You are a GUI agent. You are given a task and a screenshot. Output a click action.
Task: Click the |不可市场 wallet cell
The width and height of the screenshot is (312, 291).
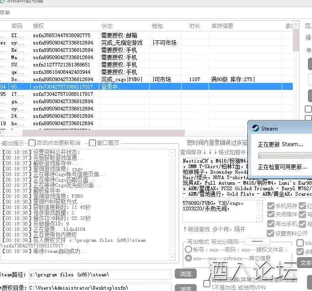(164, 43)
